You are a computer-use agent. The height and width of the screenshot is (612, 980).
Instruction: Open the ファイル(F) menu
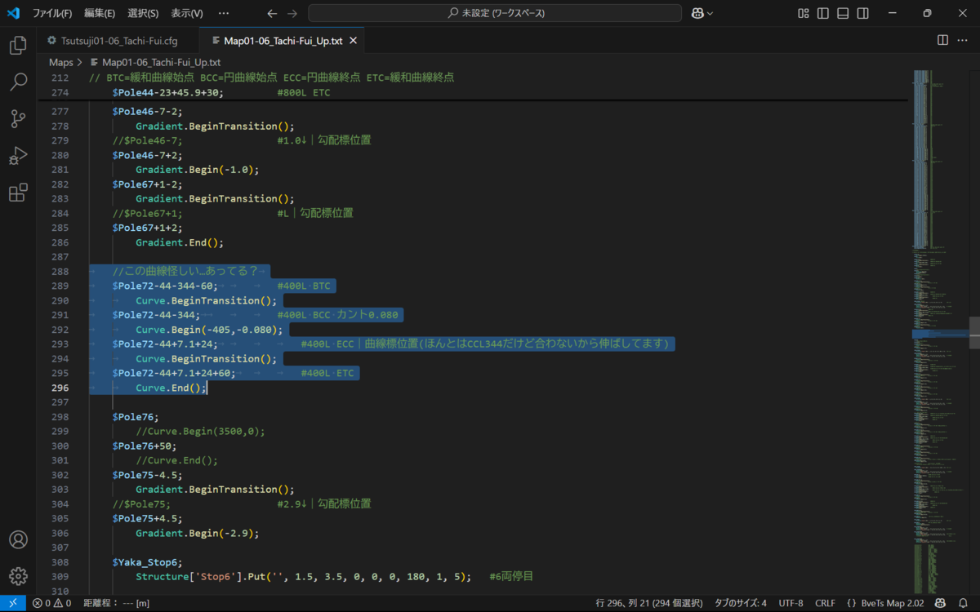coord(52,13)
